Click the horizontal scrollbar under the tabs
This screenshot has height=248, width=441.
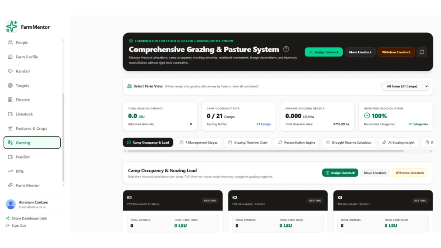tap(263, 151)
